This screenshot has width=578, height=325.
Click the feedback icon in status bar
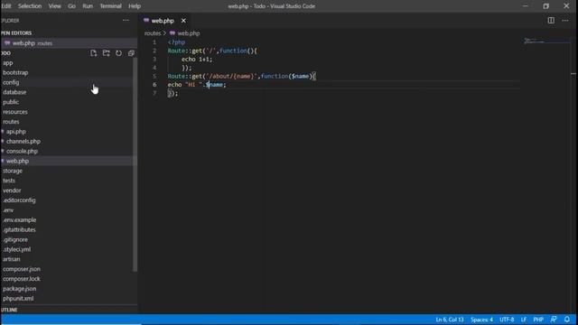(x=554, y=320)
